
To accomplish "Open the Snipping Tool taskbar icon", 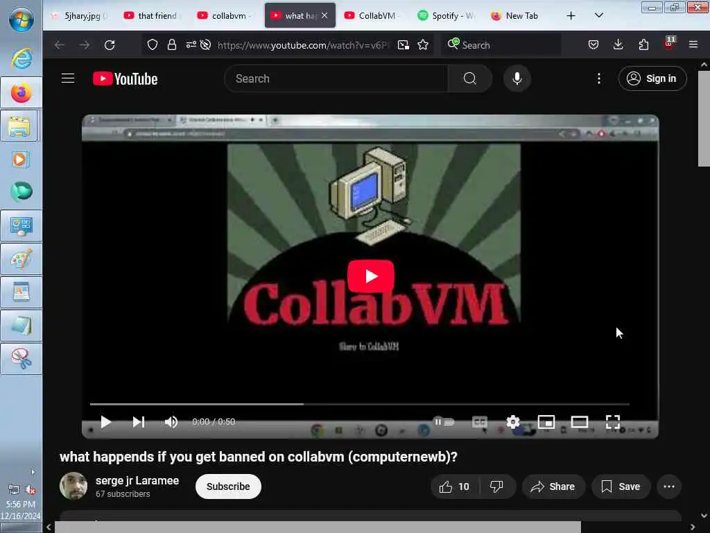I will (x=21, y=359).
